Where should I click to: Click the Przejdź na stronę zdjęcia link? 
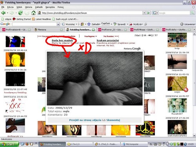tap(85, 120)
